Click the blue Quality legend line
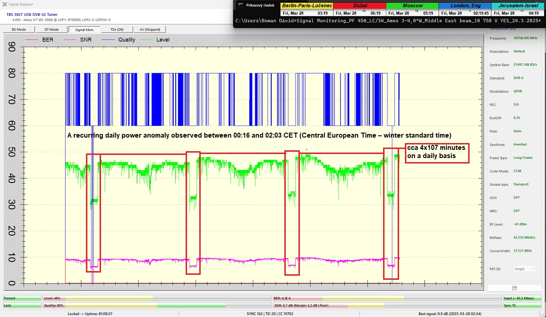Image resolution: width=546 pixels, height=317 pixels. [x=108, y=40]
